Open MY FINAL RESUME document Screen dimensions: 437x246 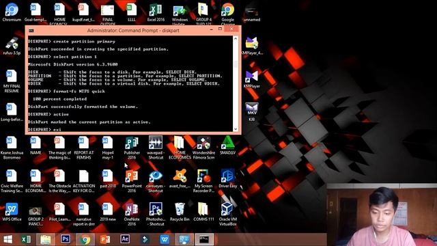click(x=12, y=81)
